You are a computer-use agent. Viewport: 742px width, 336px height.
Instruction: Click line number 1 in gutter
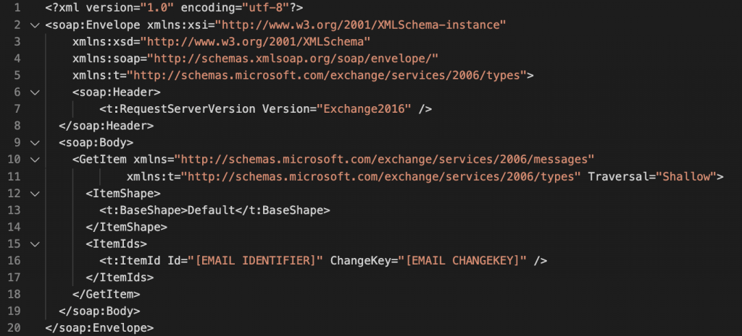17,8
